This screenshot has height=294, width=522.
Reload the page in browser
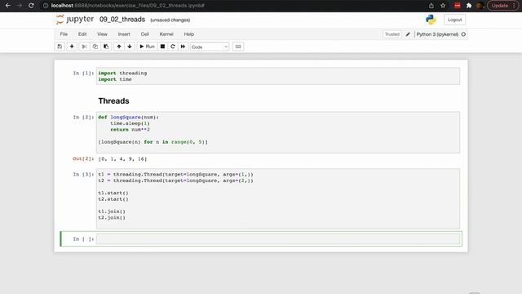click(x=31, y=6)
